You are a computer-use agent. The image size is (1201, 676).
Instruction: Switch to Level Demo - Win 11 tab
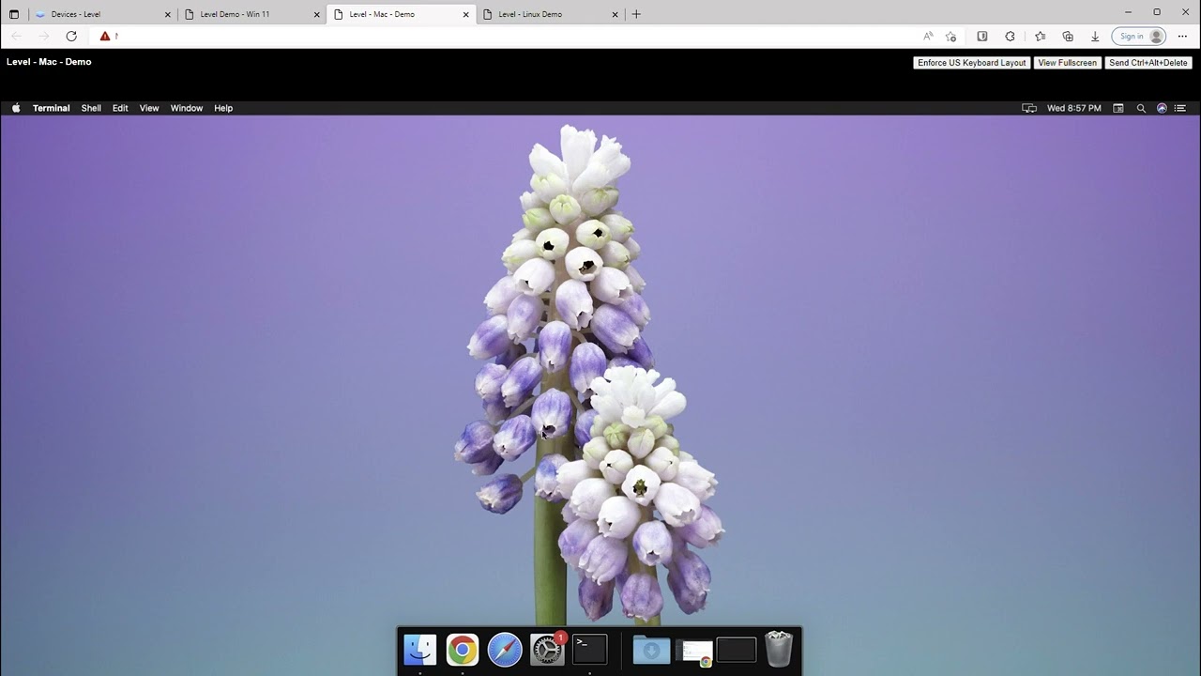(251, 14)
